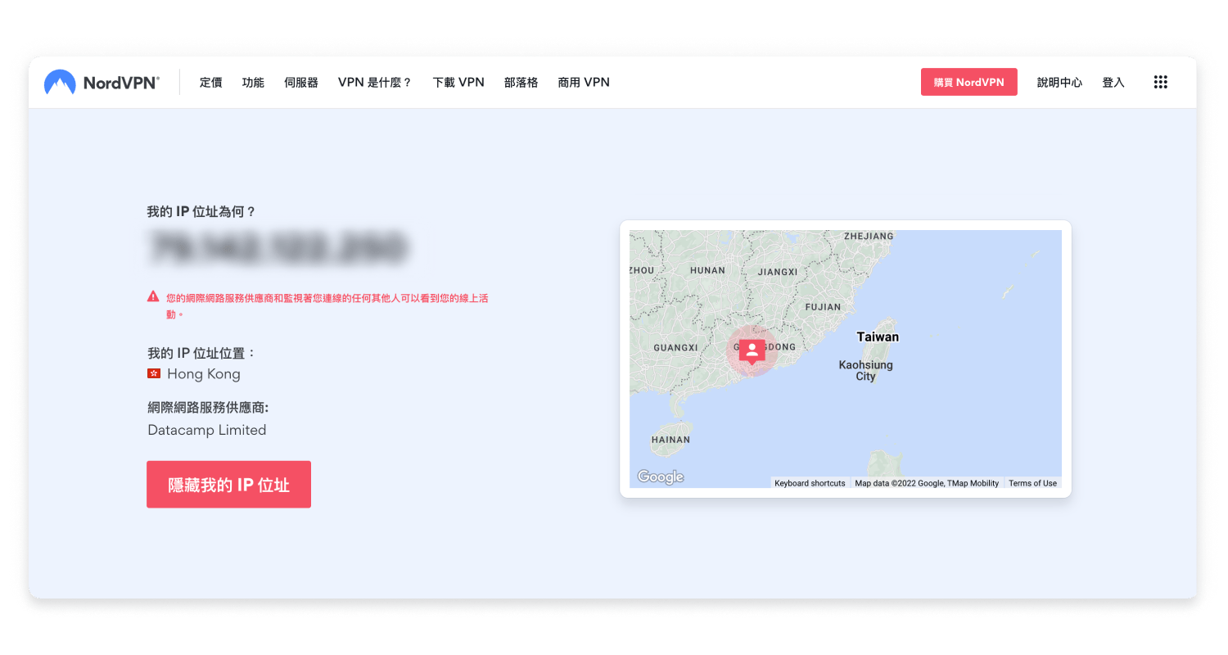
Task: Click the 隱藏我的 IP 位址 button
Action: [x=228, y=484]
